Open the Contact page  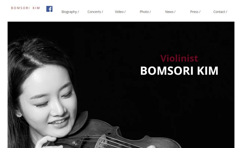tap(220, 12)
